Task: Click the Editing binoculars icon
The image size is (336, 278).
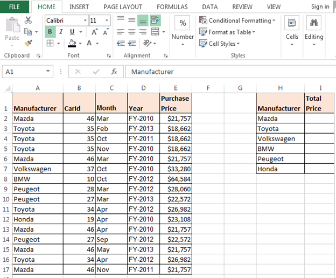Action: [x=314, y=23]
